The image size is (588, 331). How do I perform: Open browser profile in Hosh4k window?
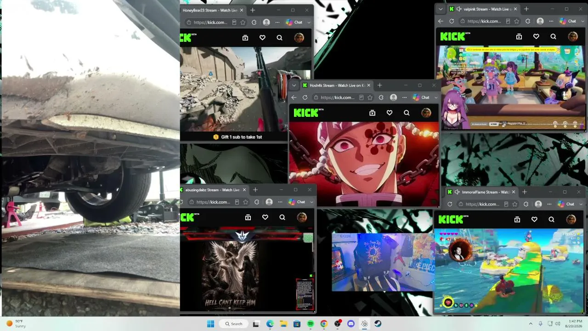click(x=393, y=97)
